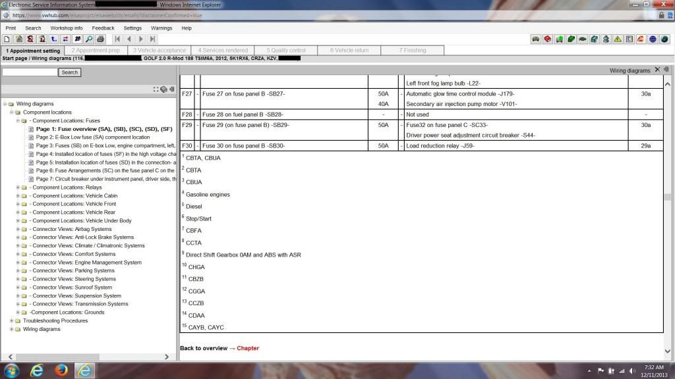Click the content pane scroll-down arrow
This screenshot has height=379, width=675.
(668, 351)
